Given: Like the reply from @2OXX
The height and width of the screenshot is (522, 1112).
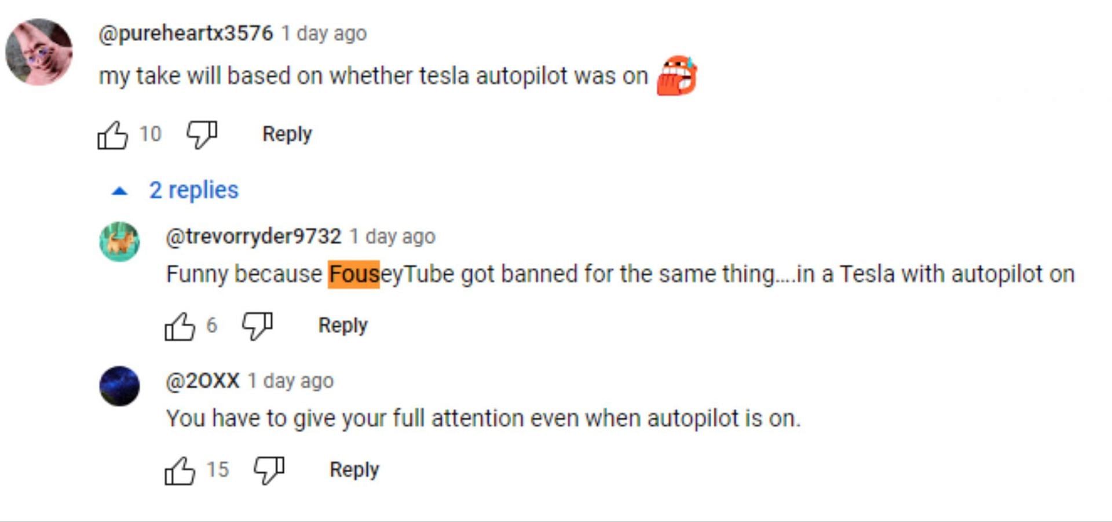Looking at the screenshot, I should (180, 470).
